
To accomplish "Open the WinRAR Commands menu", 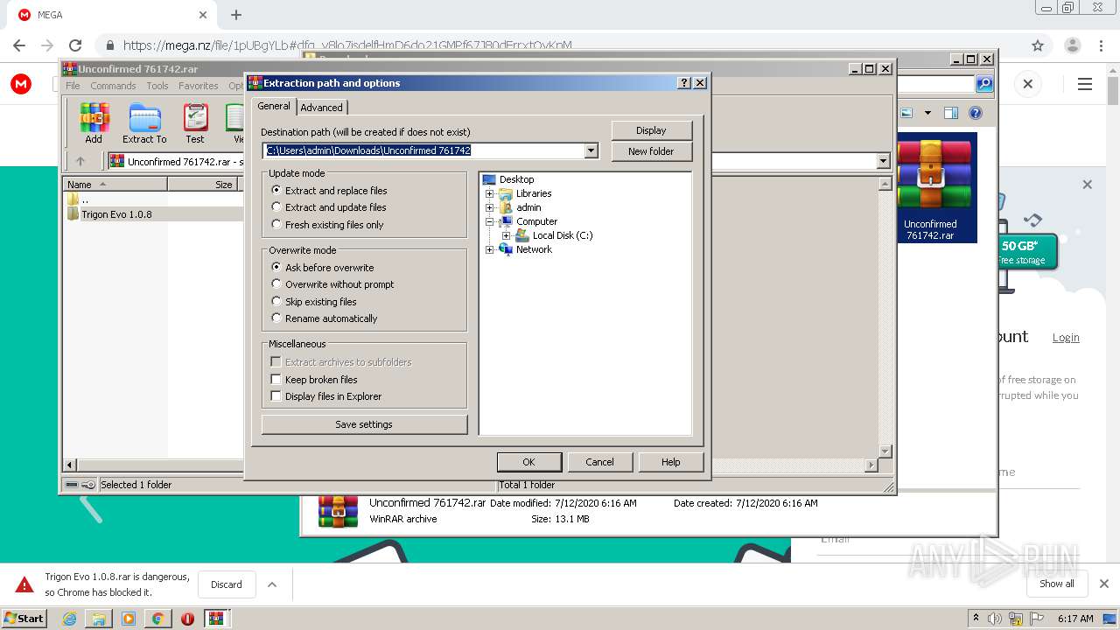I will [113, 86].
